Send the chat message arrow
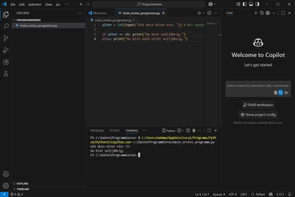 tap(286, 93)
